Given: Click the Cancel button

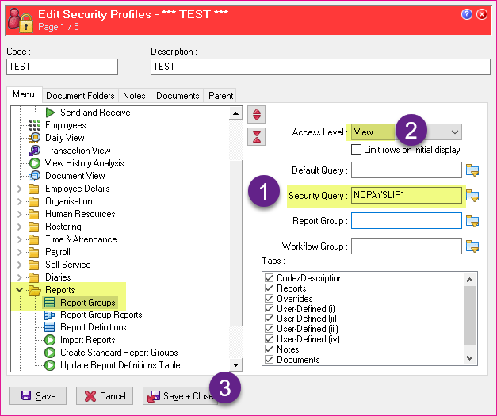Looking at the screenshot, I should [104, 395].
